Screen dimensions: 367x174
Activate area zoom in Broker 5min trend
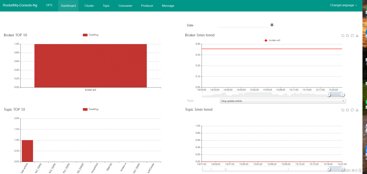tap(343, 35)
